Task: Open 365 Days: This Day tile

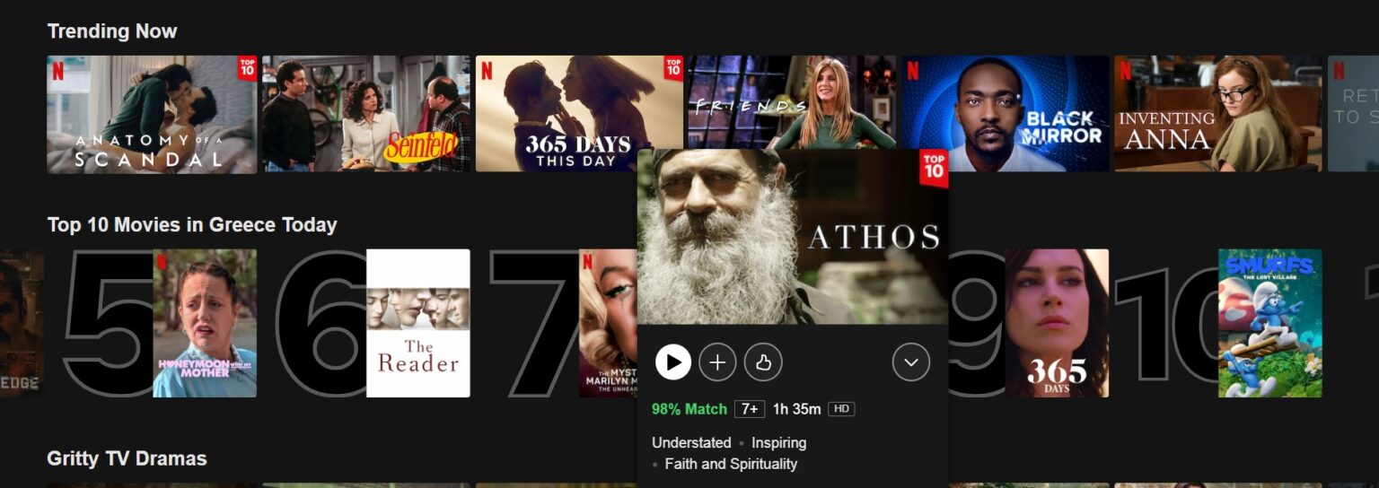Action: 579,103
